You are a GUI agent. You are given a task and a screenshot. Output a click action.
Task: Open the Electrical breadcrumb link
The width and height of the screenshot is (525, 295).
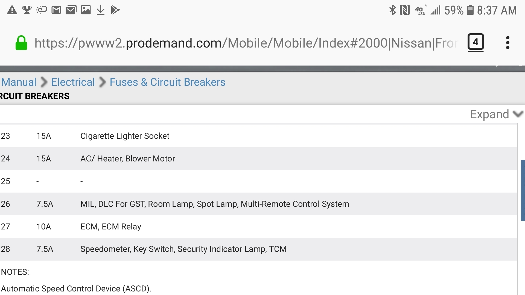click(x=73, y=82)
